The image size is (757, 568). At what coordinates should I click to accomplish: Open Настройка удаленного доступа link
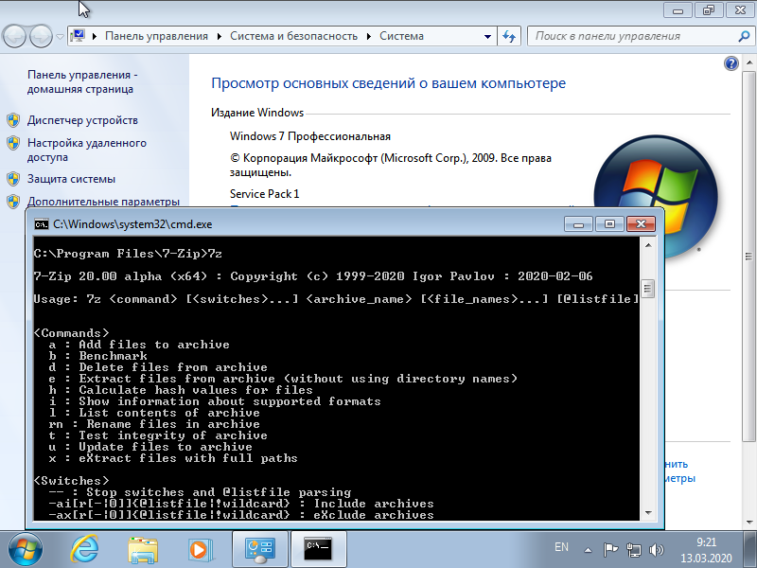[x=87, y=150]
